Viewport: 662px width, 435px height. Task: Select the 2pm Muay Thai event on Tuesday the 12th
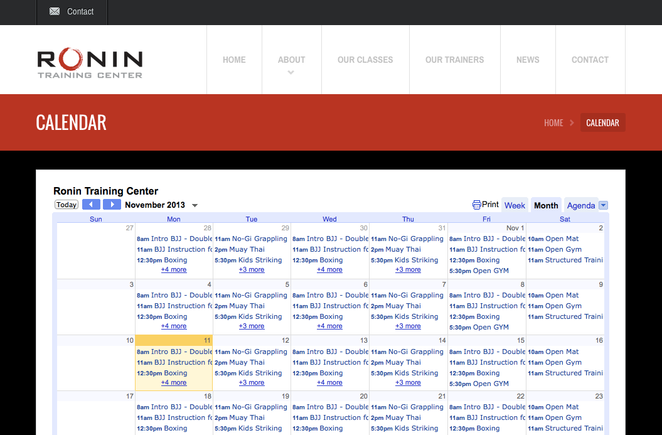pyautogui.click(x=239, y=362)
